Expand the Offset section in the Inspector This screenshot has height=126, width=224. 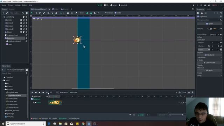[209, 37]
